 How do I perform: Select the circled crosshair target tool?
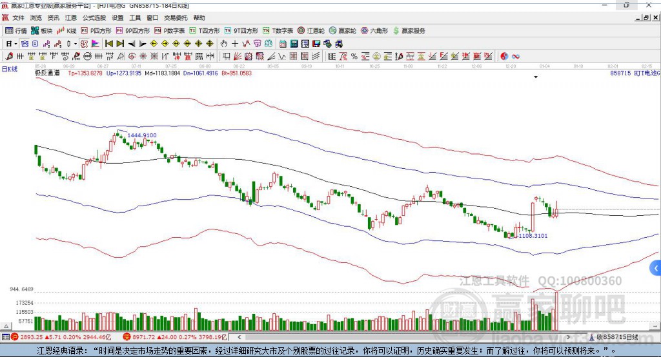click(132, 57)
